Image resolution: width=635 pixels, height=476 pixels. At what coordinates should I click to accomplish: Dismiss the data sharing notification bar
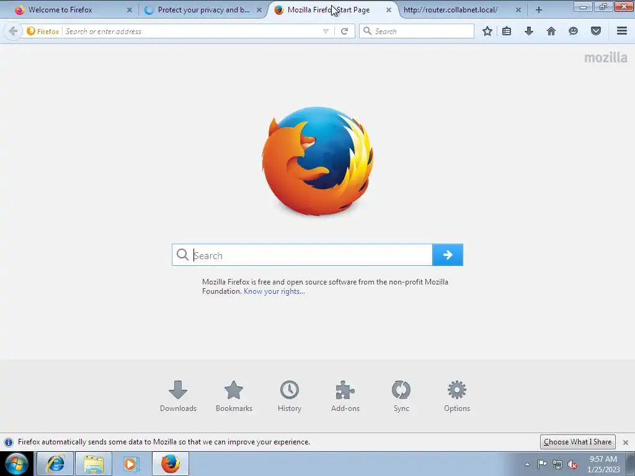click(626, 443)
